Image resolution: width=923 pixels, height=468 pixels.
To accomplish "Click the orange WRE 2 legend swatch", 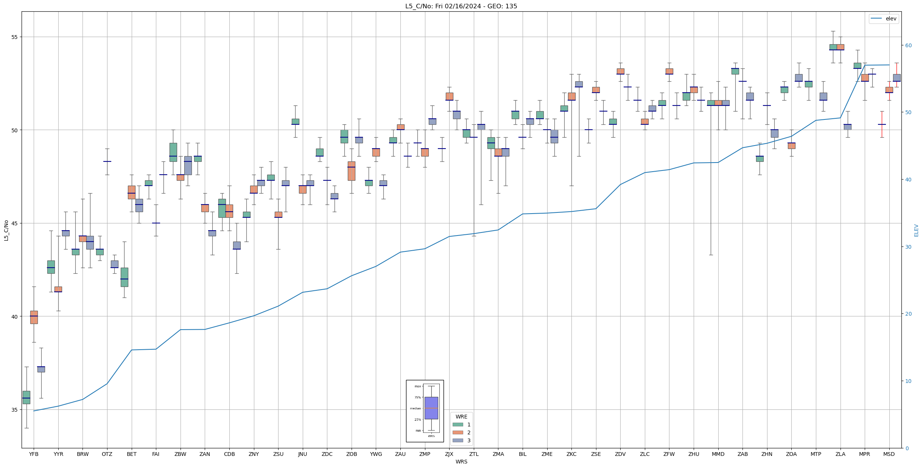I will click(458, 432).
